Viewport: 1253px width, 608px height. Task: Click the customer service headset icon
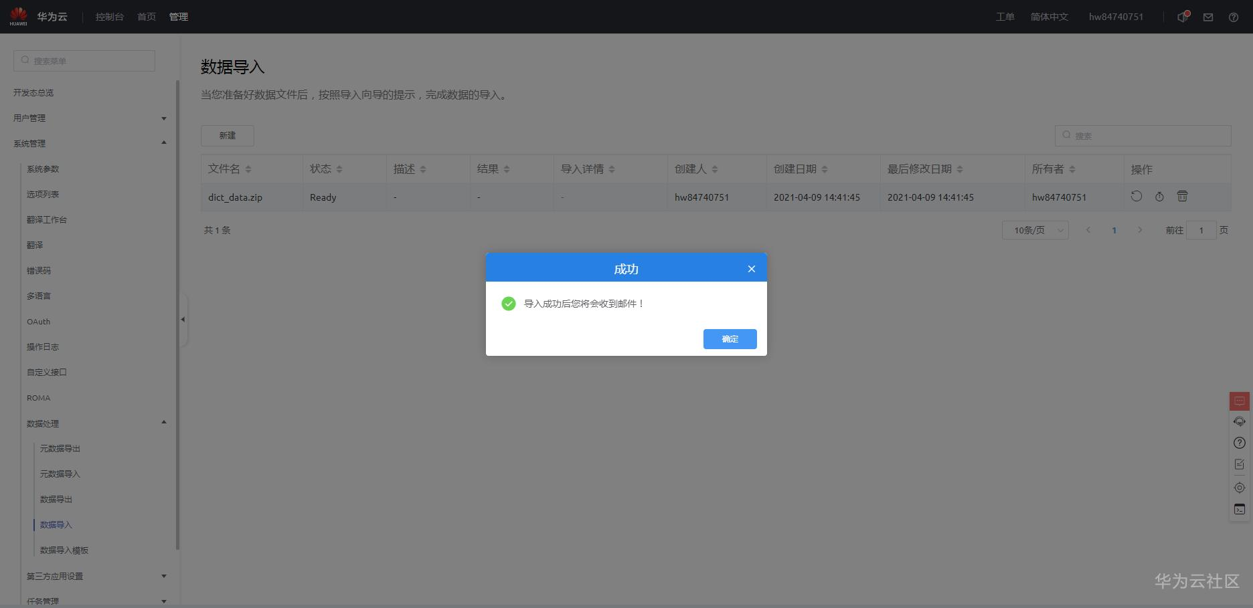[x=1240, y=421]
